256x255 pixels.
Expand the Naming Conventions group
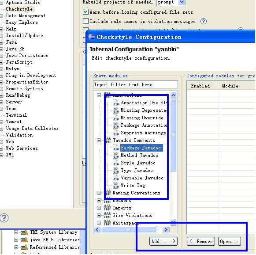(x=99, y=193)
